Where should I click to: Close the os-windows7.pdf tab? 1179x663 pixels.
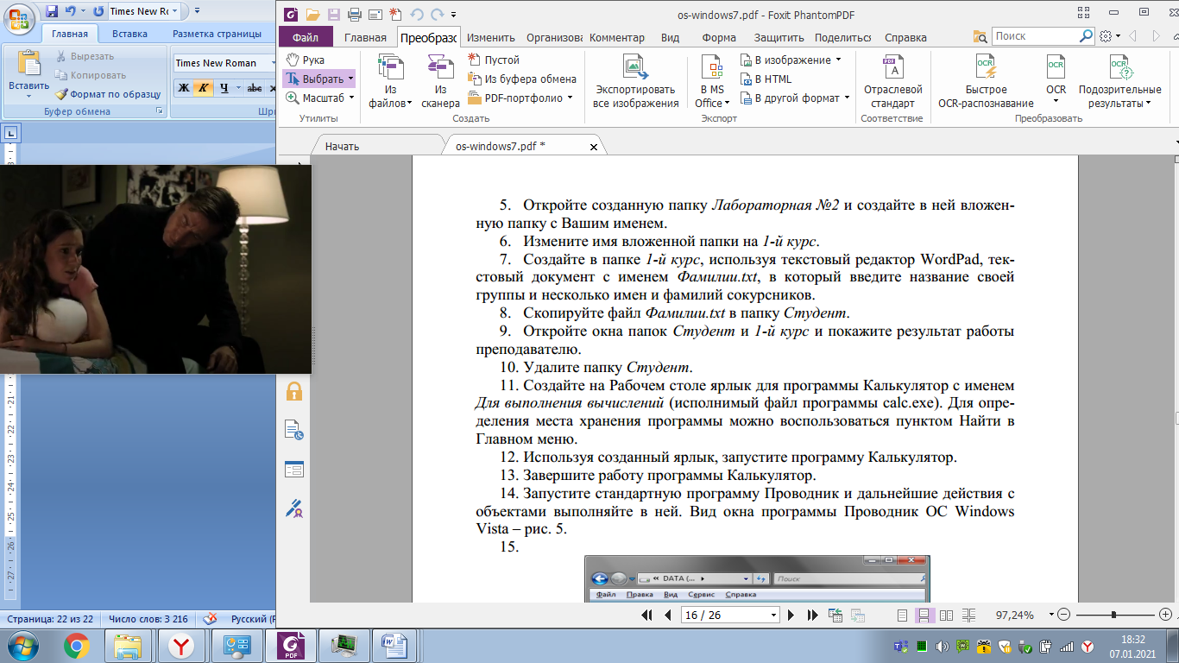click(593, 147)
